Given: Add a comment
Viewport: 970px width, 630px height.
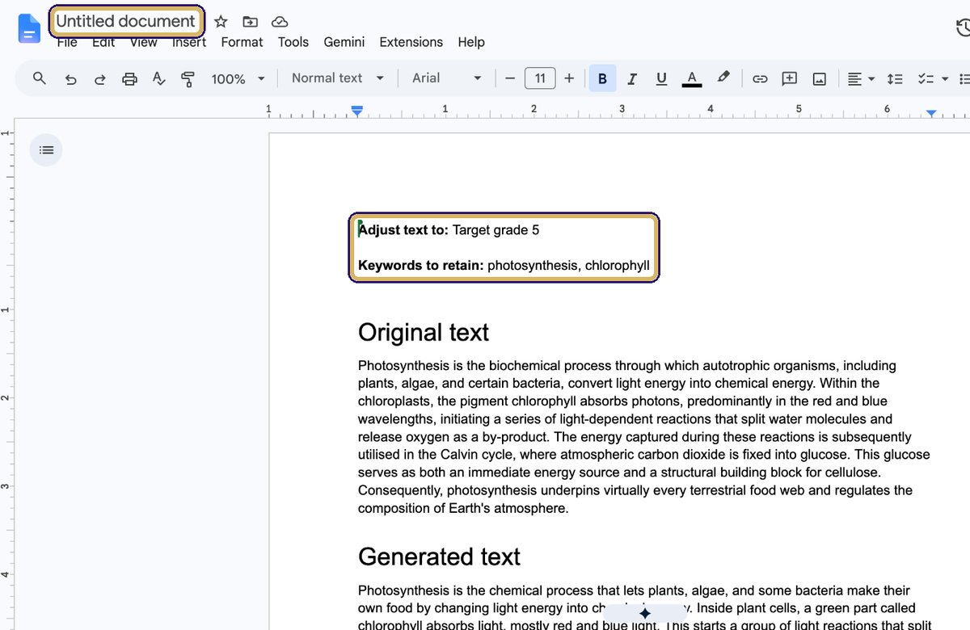Looking at the screenshot, I should pyautogui.click(x=790, y=78).
